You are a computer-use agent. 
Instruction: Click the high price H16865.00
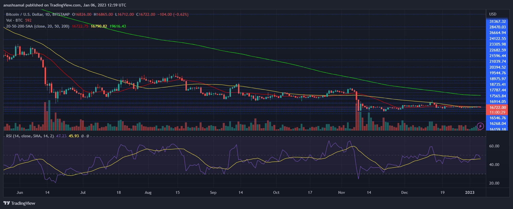(103, 14)
